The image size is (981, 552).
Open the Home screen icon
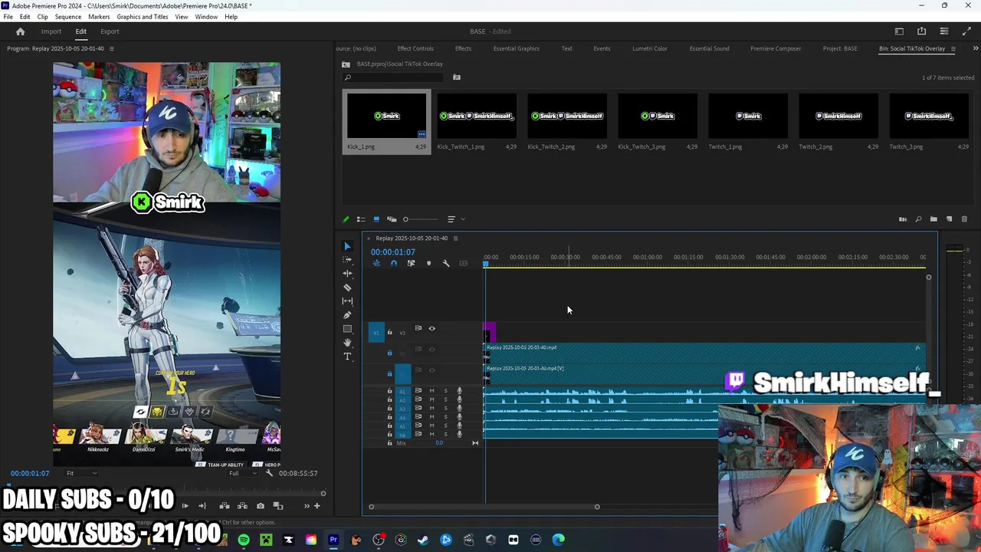[x=21, y=31]
